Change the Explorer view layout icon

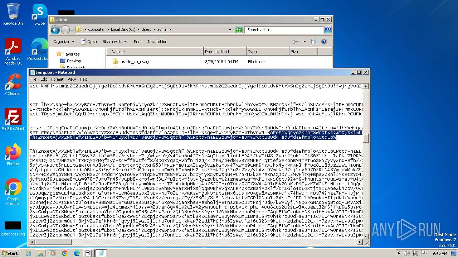click(x=296, y=42)
